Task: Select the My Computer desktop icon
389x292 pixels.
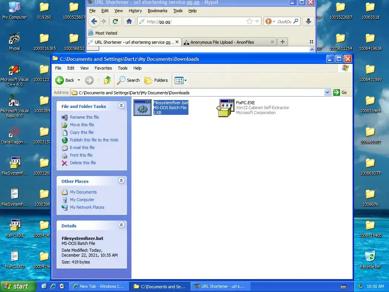Action: point(14,10)
